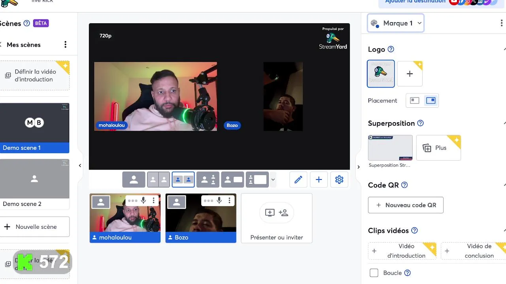This screenshot has height=284, width=506.
Task: Click the Demo scene 2 label
Action: [22, 204]
